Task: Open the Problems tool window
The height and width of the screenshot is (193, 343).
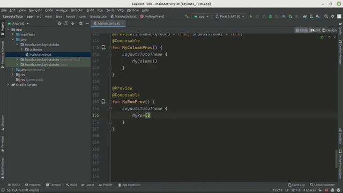Action: pos(33,185)
